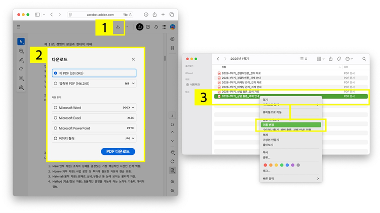Screen dimensions: 380x213
Task: Expand compression level dropdown for 압축된 PDF
Action: tap(130, 83)
